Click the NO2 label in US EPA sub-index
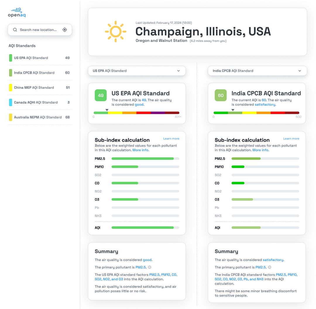Screen dimensions: 316x309 (98, 191)
